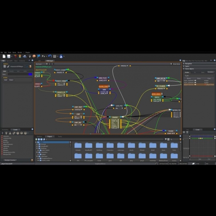
Task: Click the Save floppy disk icon in the toolbar
Action: coord(9,56)
